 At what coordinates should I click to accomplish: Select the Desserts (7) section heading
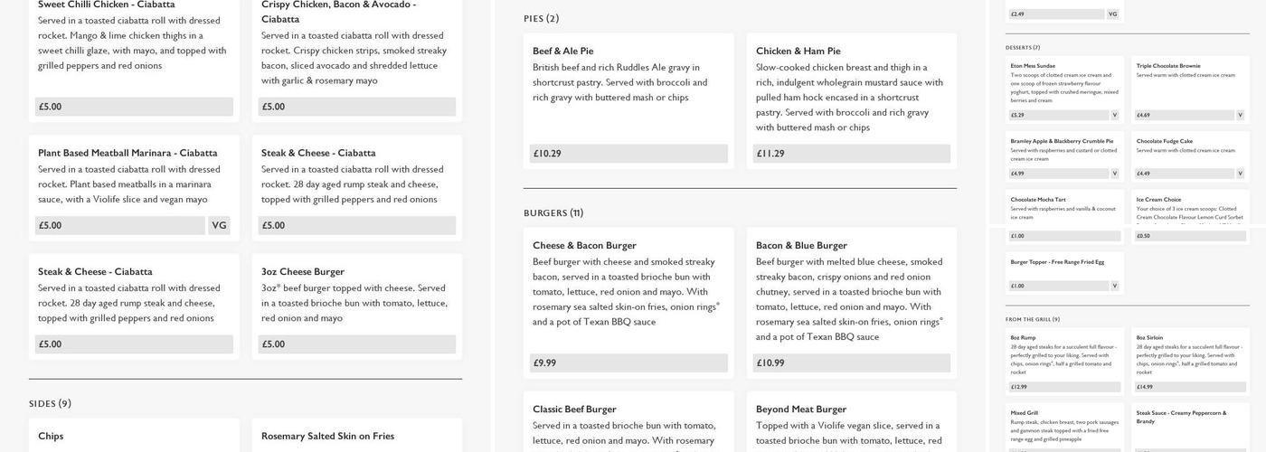(1023, 48)
